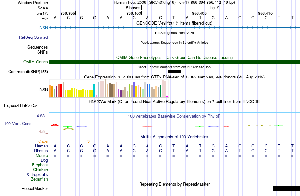Click the black dbSNP variant item

pos(175,72)
